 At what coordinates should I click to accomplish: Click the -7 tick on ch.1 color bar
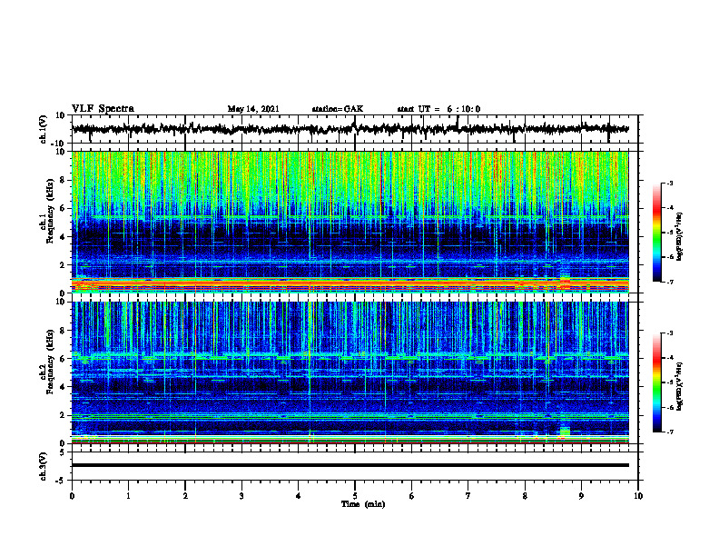click(670, 282)
